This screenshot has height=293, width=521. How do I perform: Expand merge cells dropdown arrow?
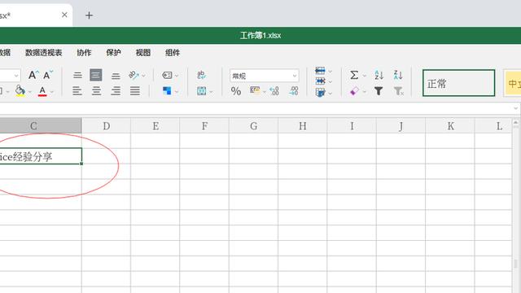[x=211, y=92]
